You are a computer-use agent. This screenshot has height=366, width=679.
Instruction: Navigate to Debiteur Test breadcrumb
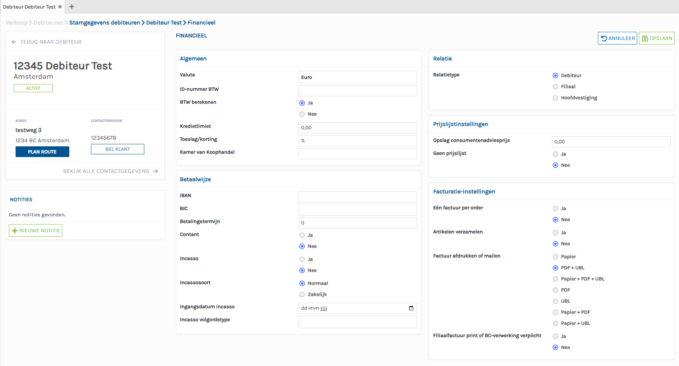[164, 23]
